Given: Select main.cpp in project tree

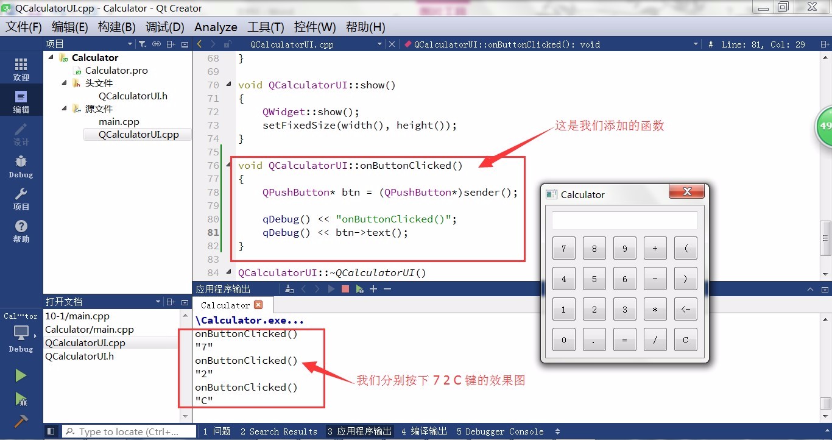Looking at the screenshot, I should (119, 121).
